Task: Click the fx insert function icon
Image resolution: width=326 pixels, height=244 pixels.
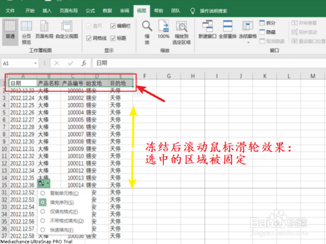Action: tap(84, 63)
